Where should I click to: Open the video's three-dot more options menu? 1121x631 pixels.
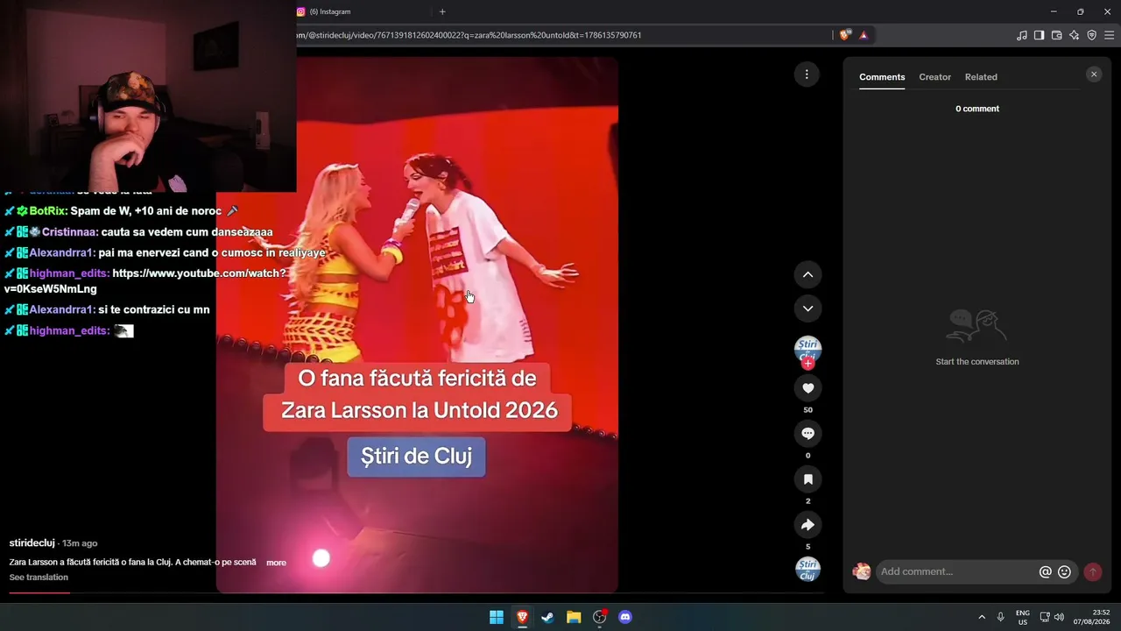(x=807, y=74)
